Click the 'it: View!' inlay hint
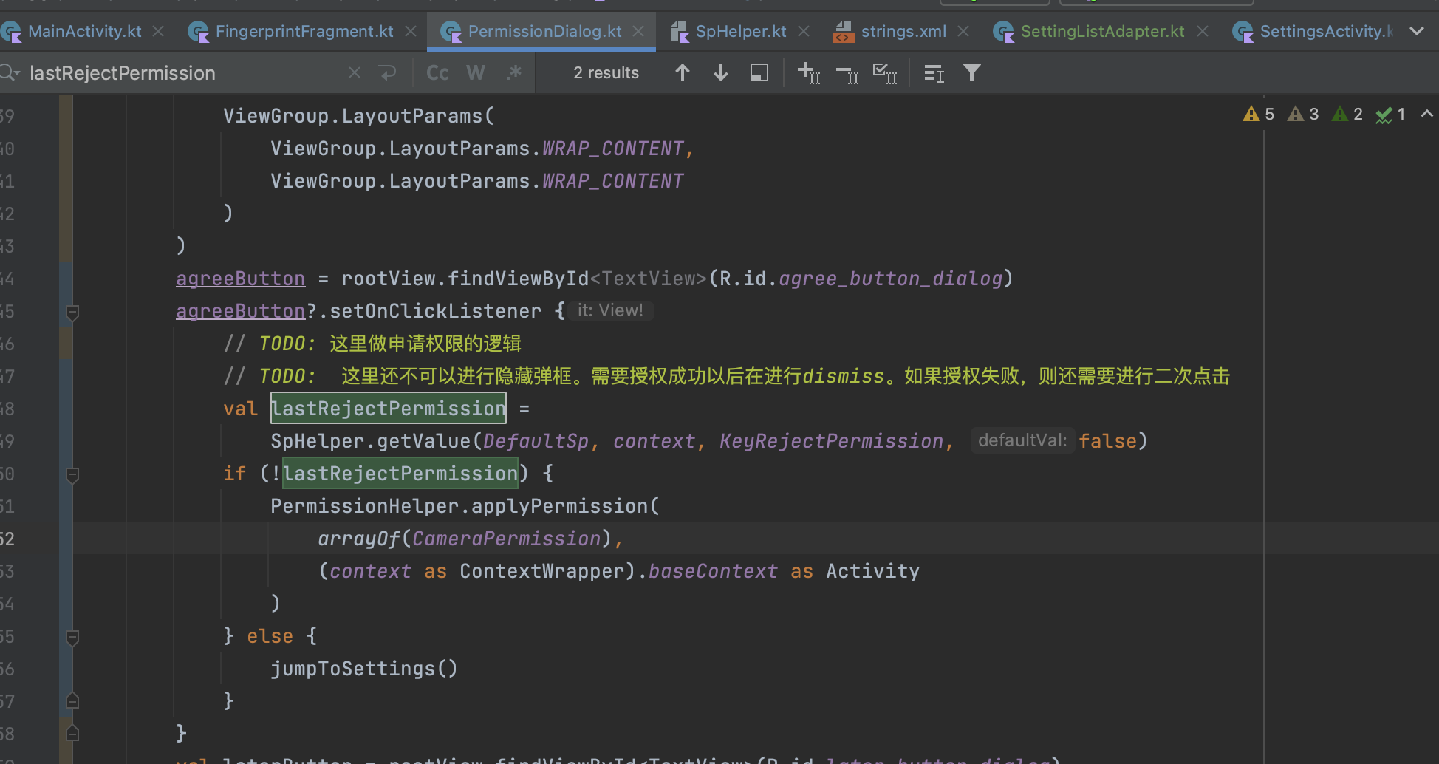The height and width of the screenshot is (764, 1439). (x=610, y=310)
